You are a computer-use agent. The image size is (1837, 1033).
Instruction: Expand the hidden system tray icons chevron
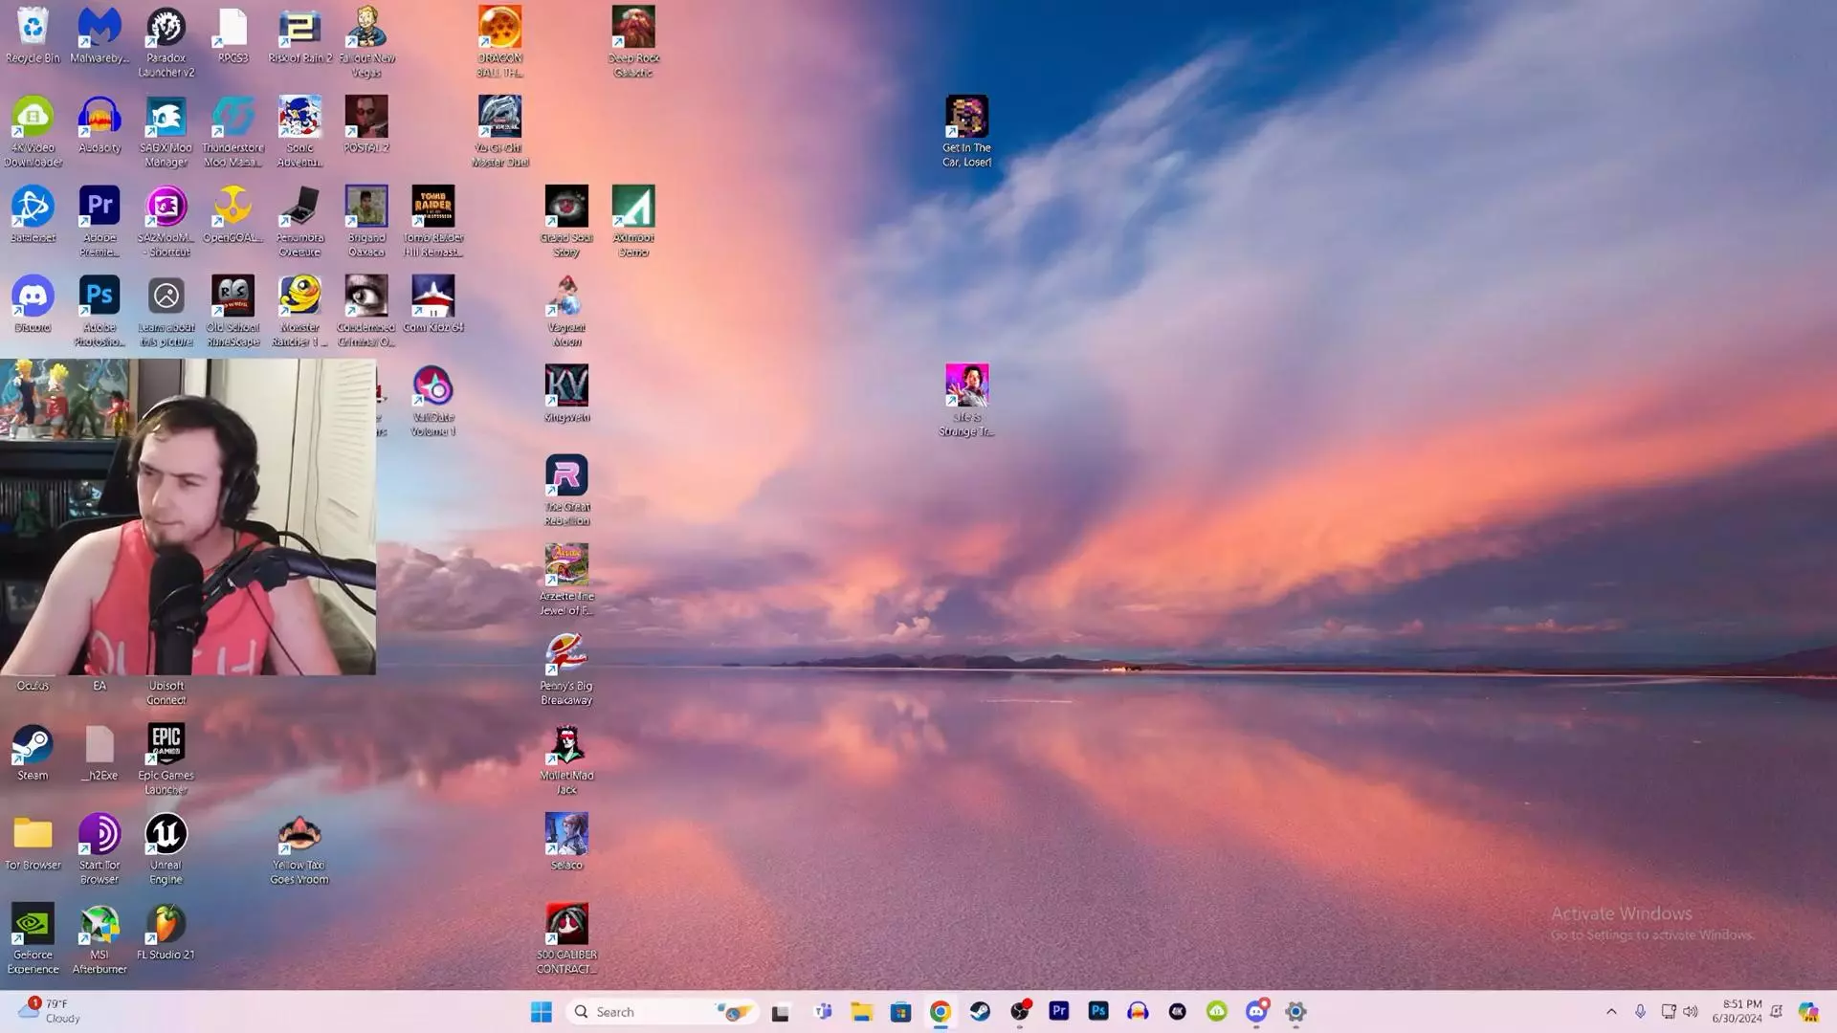(1611, 1012)
